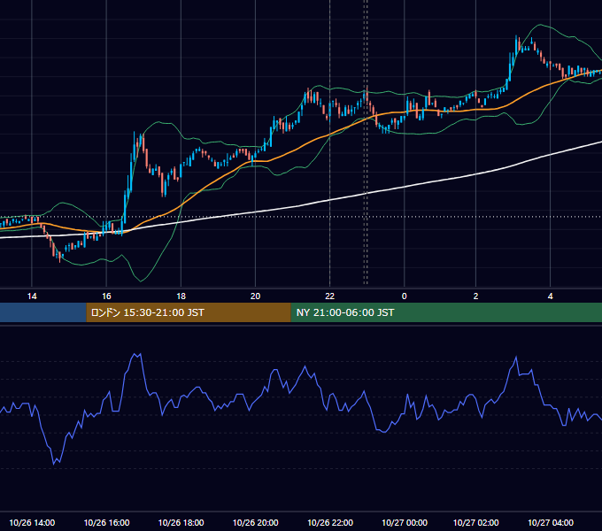The image size is (602, 531).
Task: Click the '0' hour label on price chart axis
Action: (x=404, y=296)
